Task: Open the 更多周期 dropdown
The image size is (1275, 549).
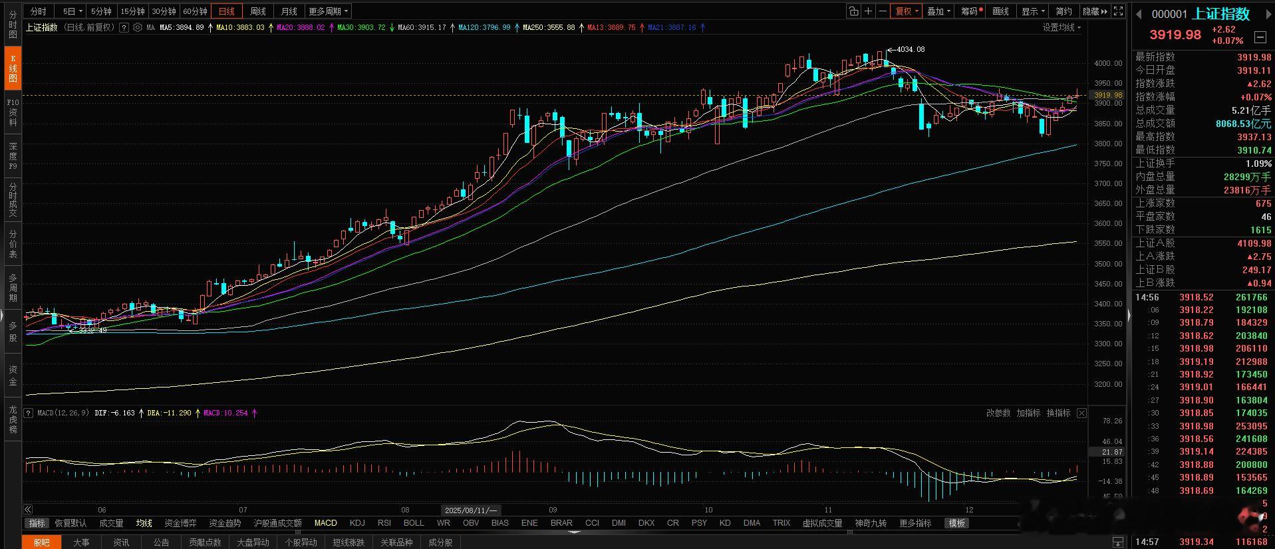Action: 328,11
